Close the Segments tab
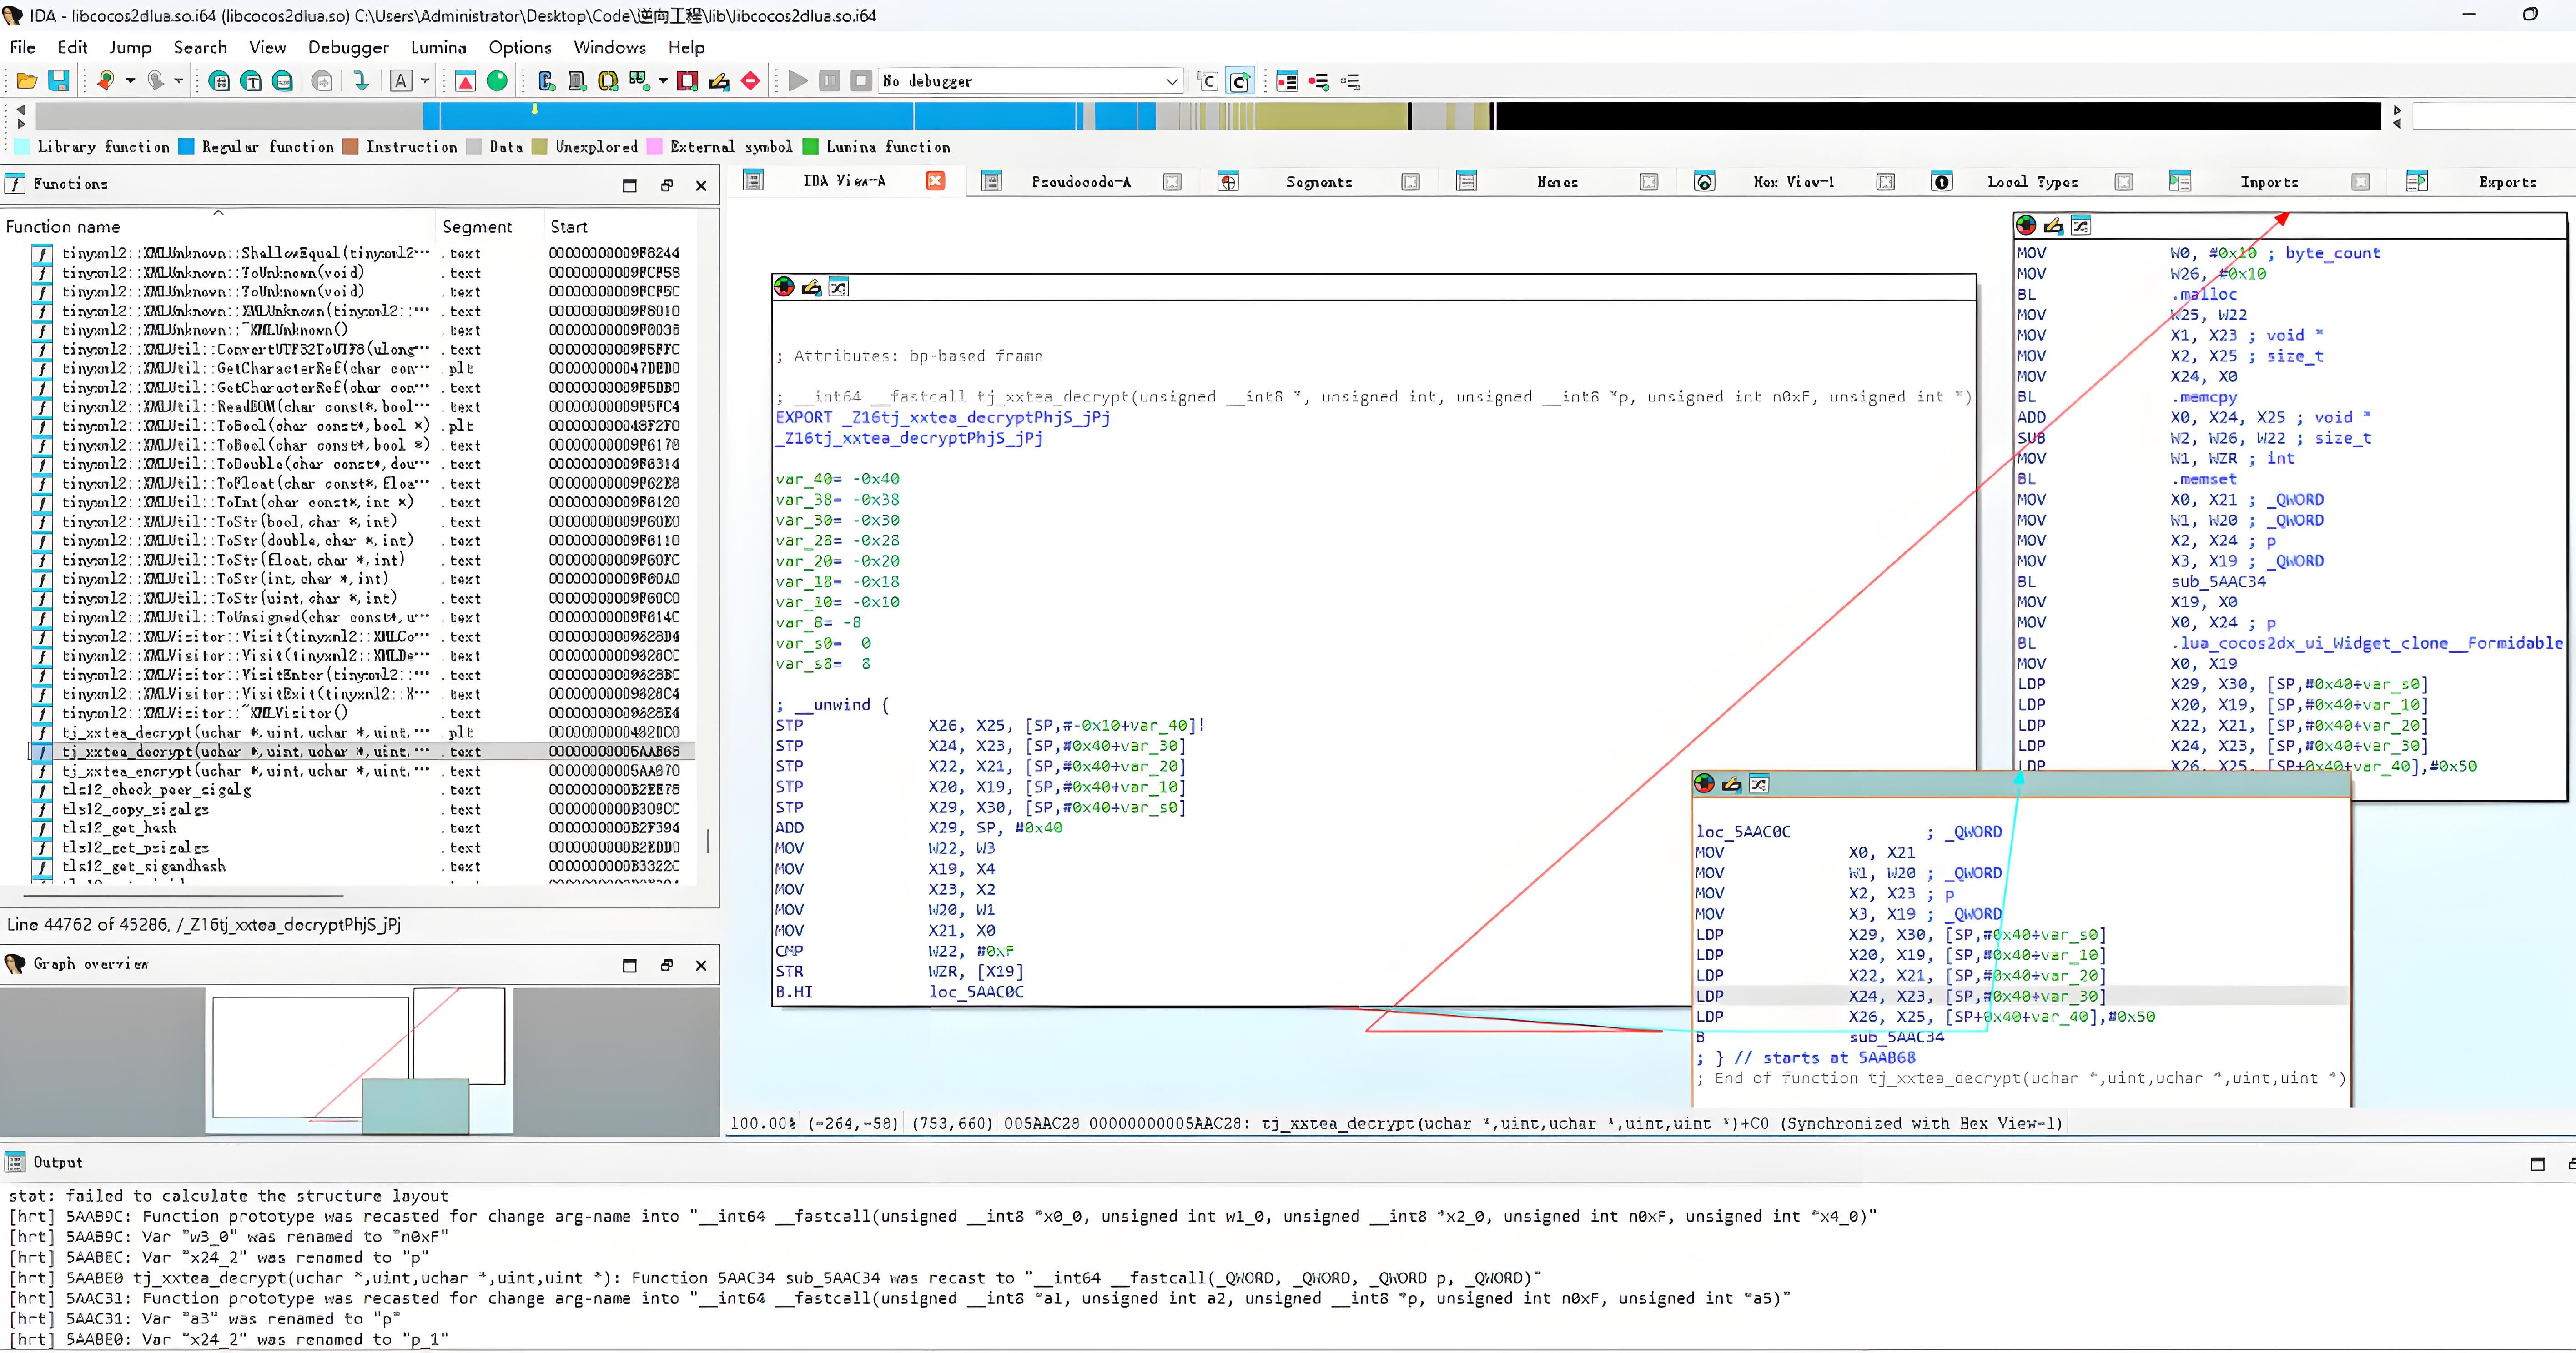Viewport: 2576px width, 1353px height. coord(1410,182)
